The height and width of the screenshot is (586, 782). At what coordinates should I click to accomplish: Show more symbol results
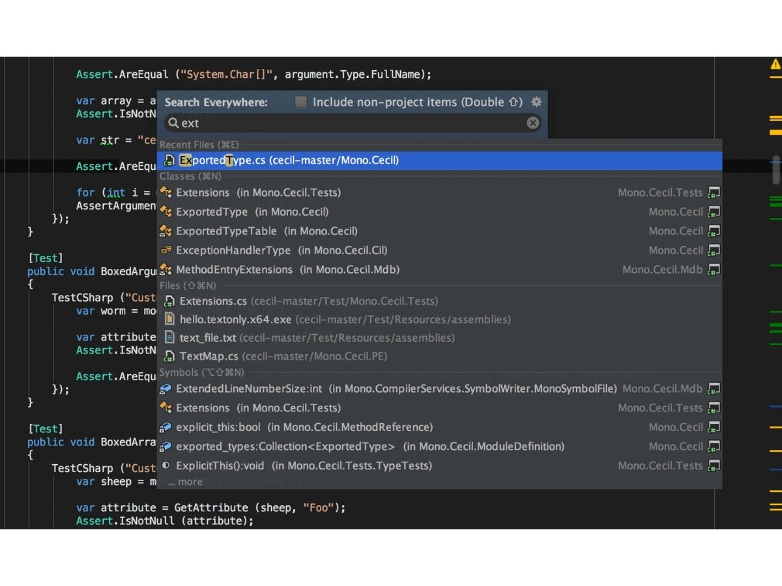185,482
